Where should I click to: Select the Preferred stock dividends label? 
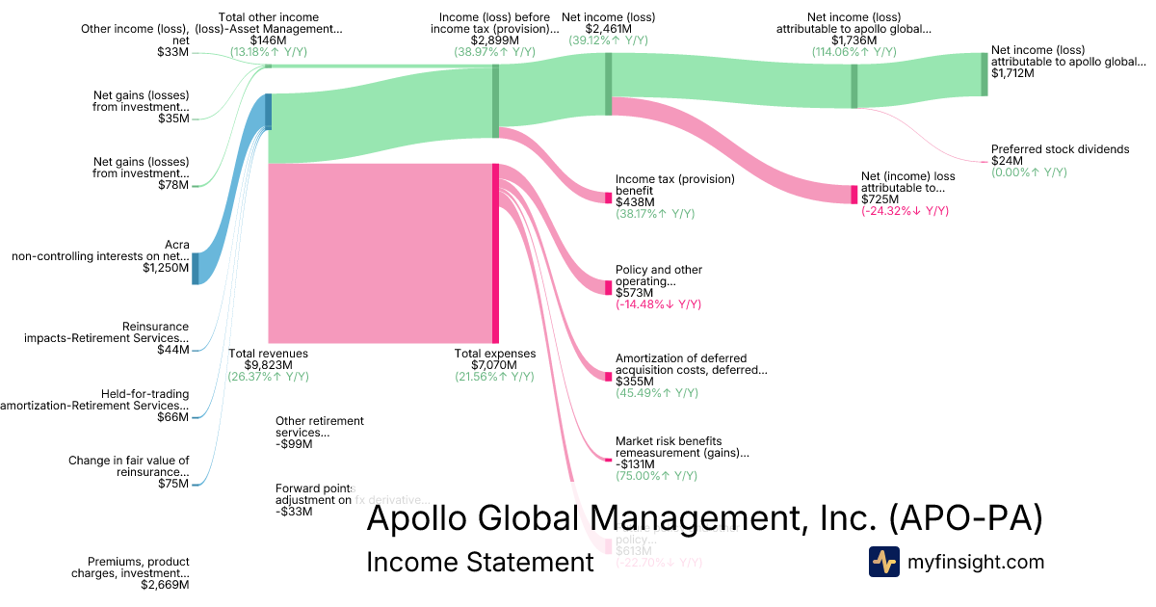coord(1060,149)
